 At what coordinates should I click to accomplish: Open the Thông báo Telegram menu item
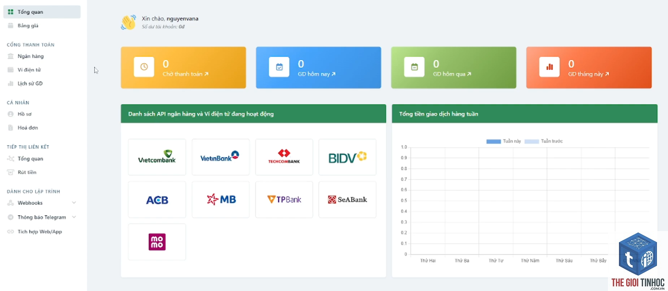(x=42, y=217)
